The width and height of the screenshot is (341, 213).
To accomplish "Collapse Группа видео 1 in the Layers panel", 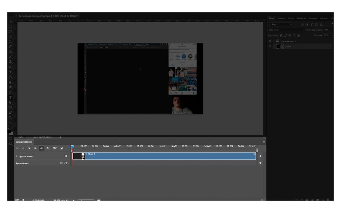I will coord(275,41).
